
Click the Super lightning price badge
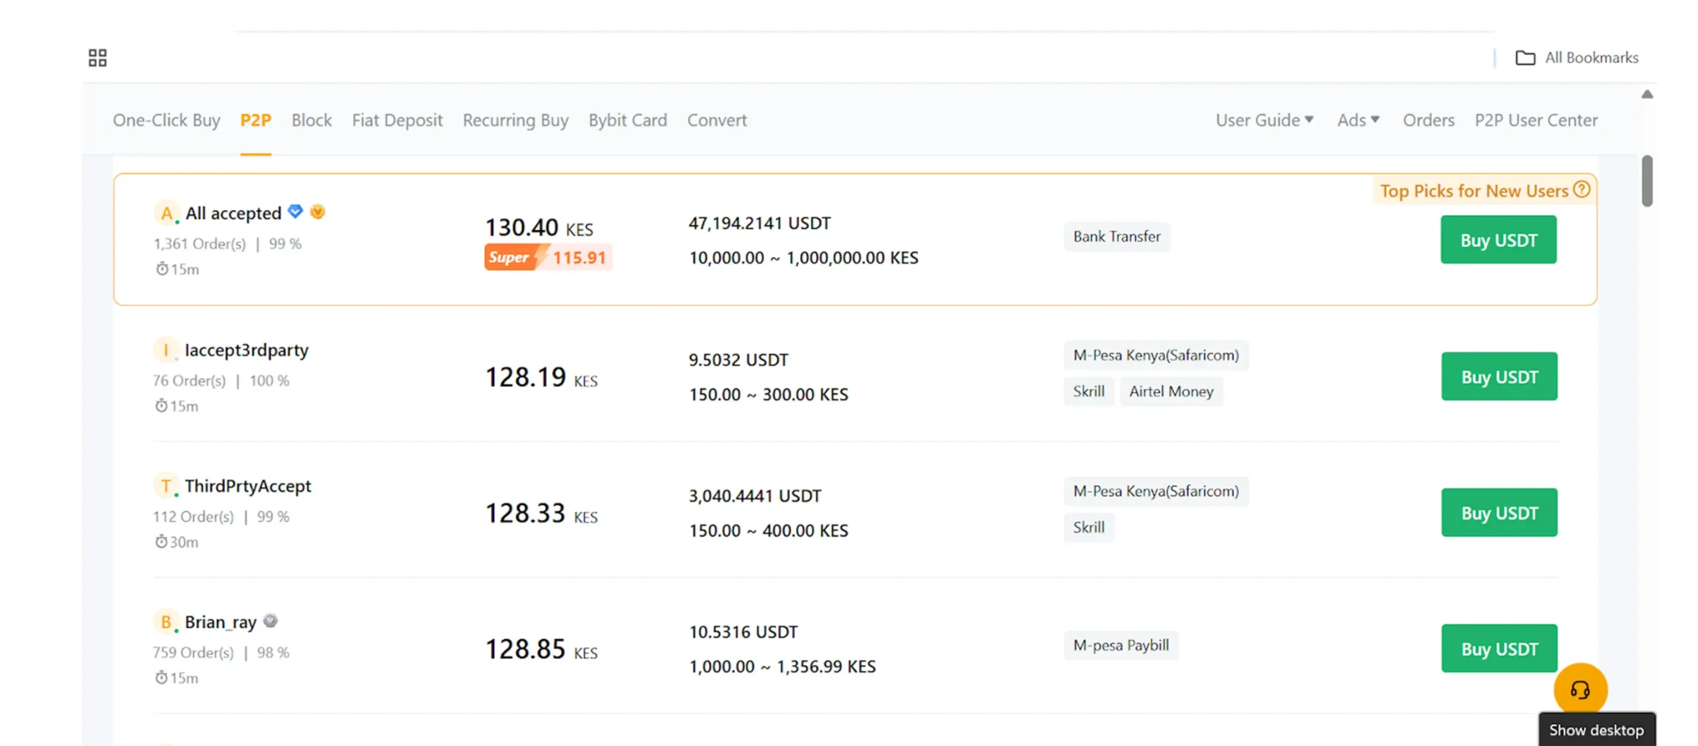coord(548,258)
